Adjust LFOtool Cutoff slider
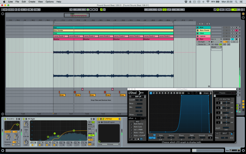The height and width of the screenshot is (154, 246). [139, 100]
